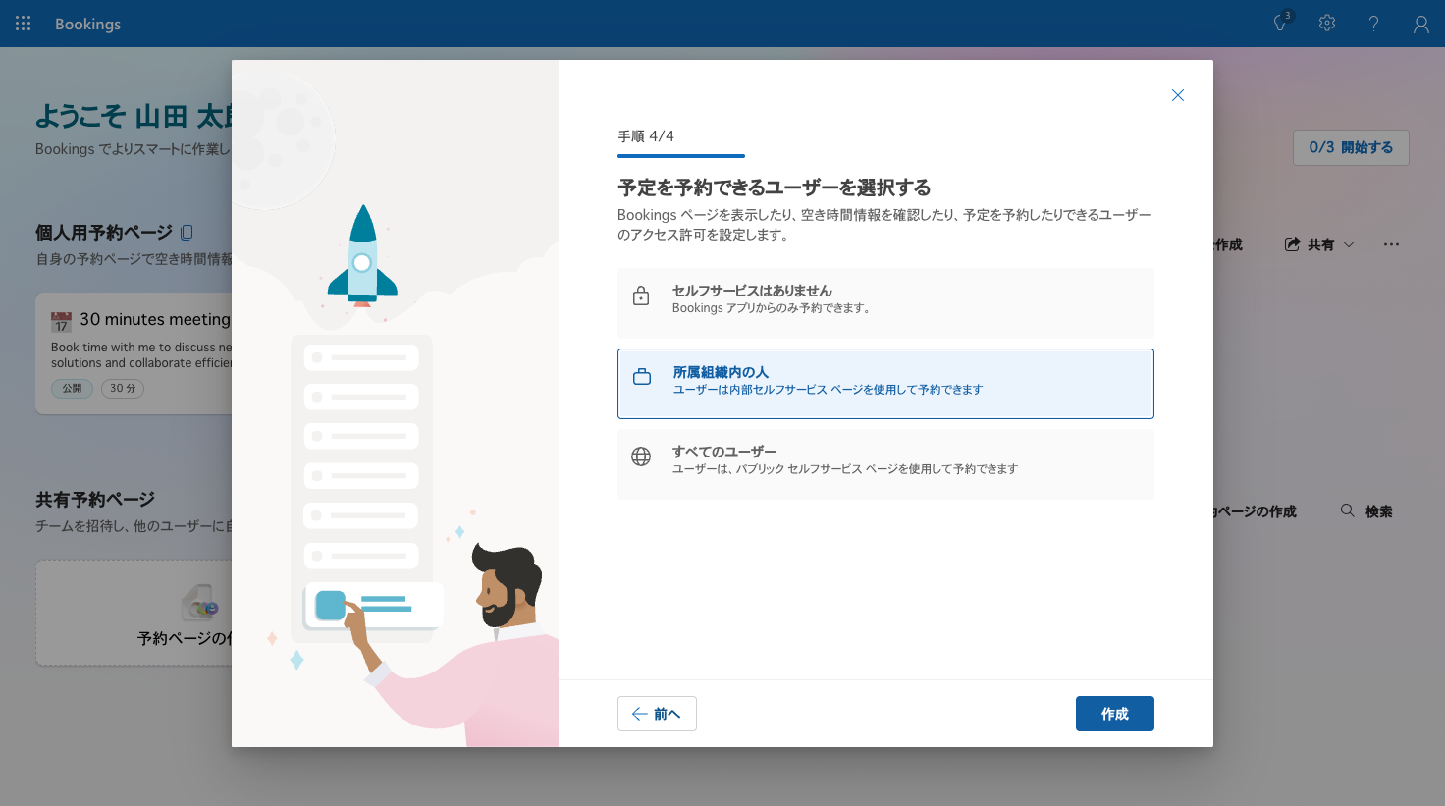Click the step progress bar
Viewport: 1445px width, 806px height.
[681, 156]
